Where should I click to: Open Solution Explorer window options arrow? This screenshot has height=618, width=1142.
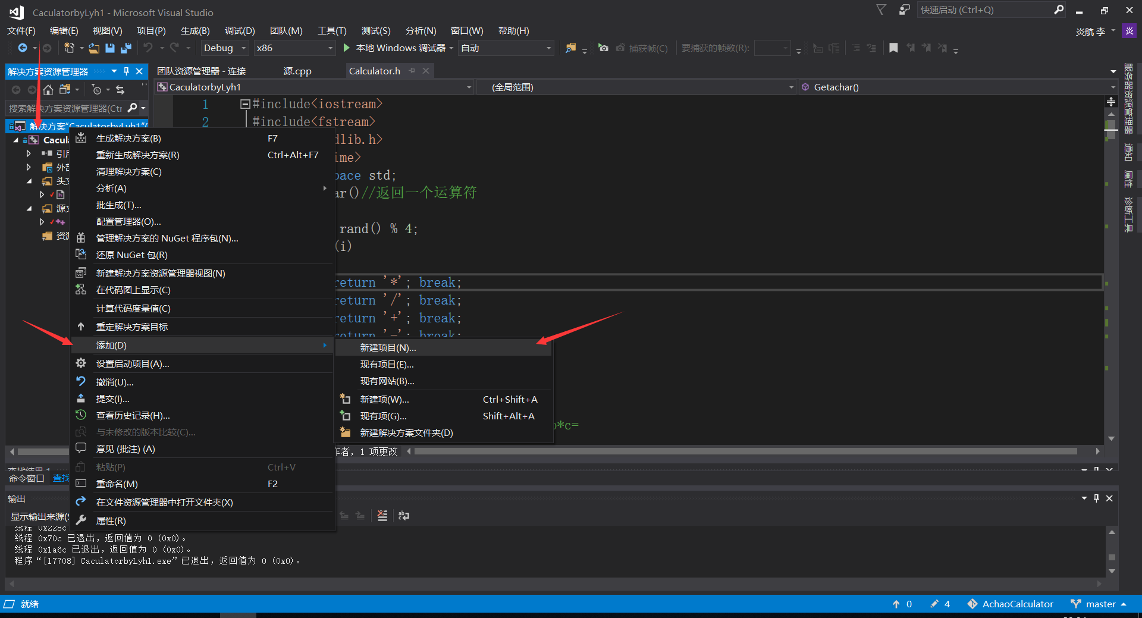[114, 71]
